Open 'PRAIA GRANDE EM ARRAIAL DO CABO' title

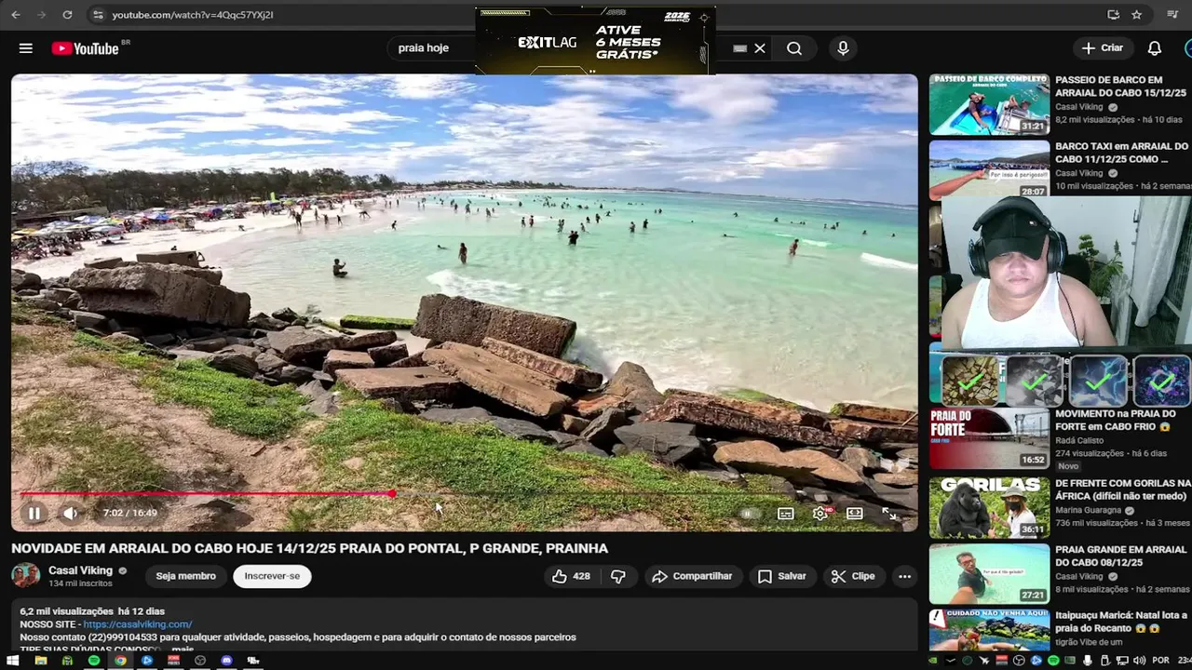(x=1120, y=556)
